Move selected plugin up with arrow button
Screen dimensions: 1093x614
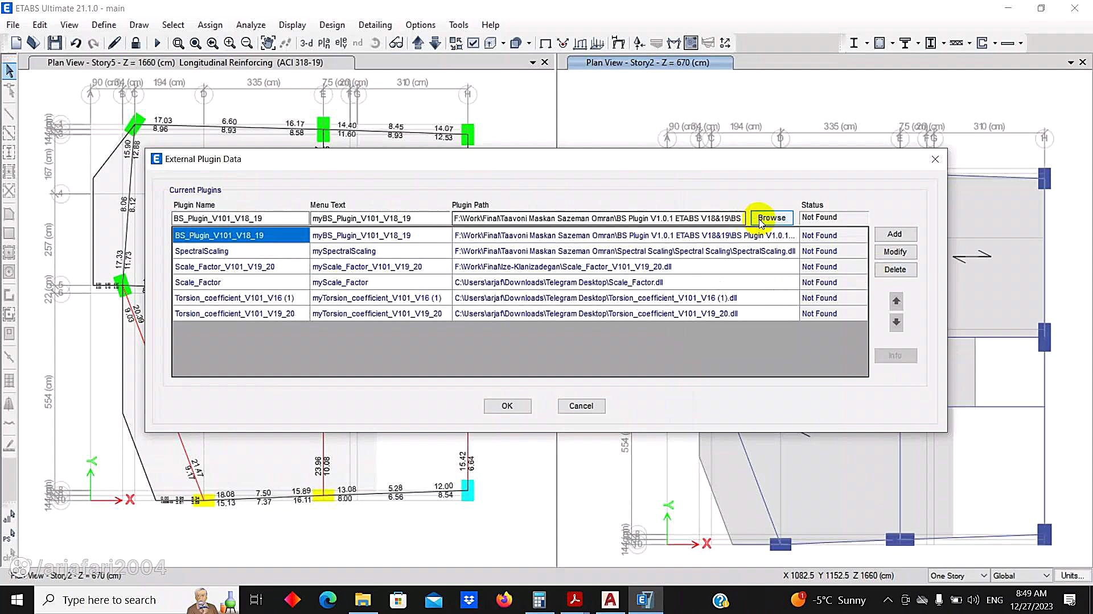tap(896, 301)
